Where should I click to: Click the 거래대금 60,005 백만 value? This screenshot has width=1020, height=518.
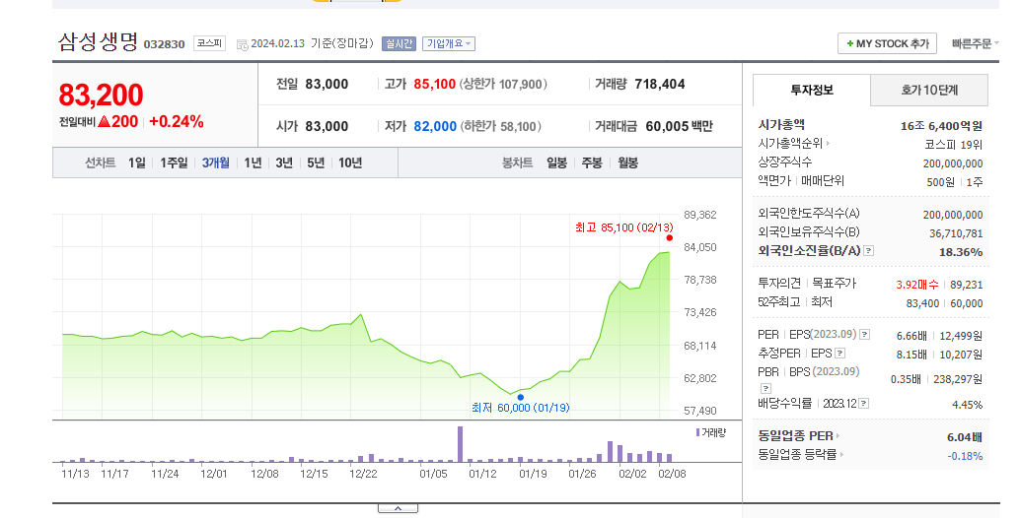[x=679, y=127]
